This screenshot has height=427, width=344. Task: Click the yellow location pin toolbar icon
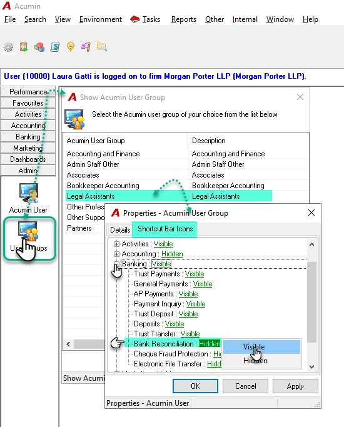(71, 47)
